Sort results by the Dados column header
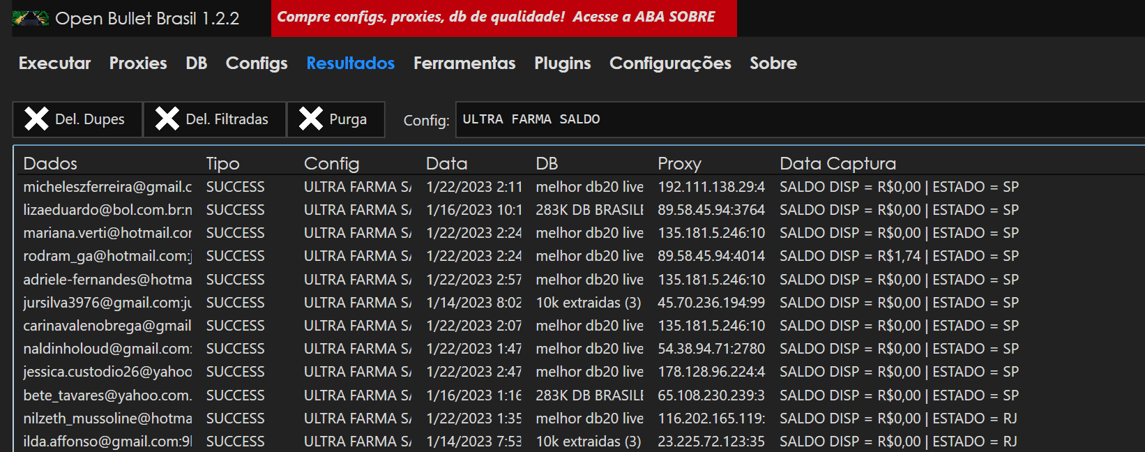The width and height of the screenshot is (1145, 452). [50, 164]
